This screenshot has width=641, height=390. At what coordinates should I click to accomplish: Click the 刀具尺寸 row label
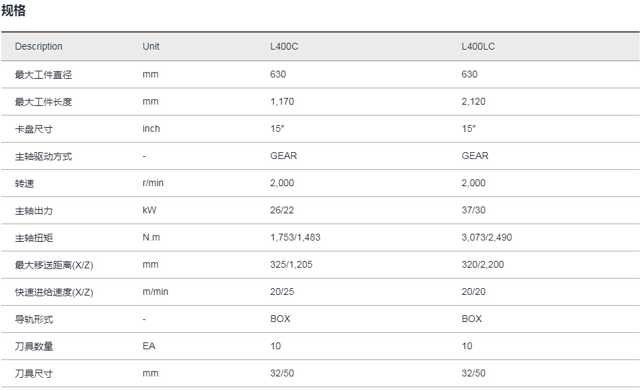point(34,373)
